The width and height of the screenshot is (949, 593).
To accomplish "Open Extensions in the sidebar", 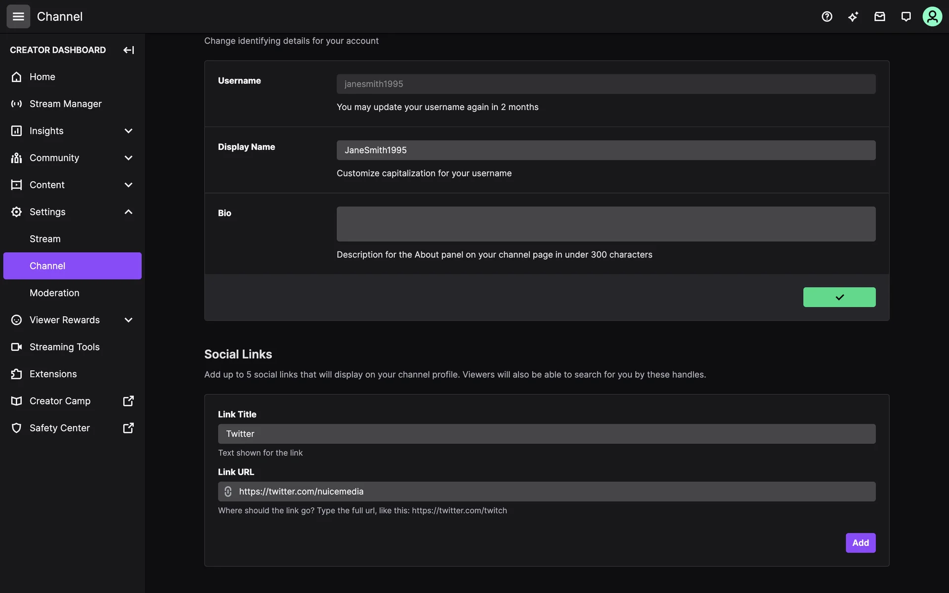I will pyautogui.click(x=53, y=374).
